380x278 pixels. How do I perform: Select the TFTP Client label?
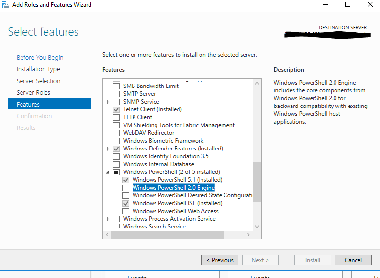point(137,117)
